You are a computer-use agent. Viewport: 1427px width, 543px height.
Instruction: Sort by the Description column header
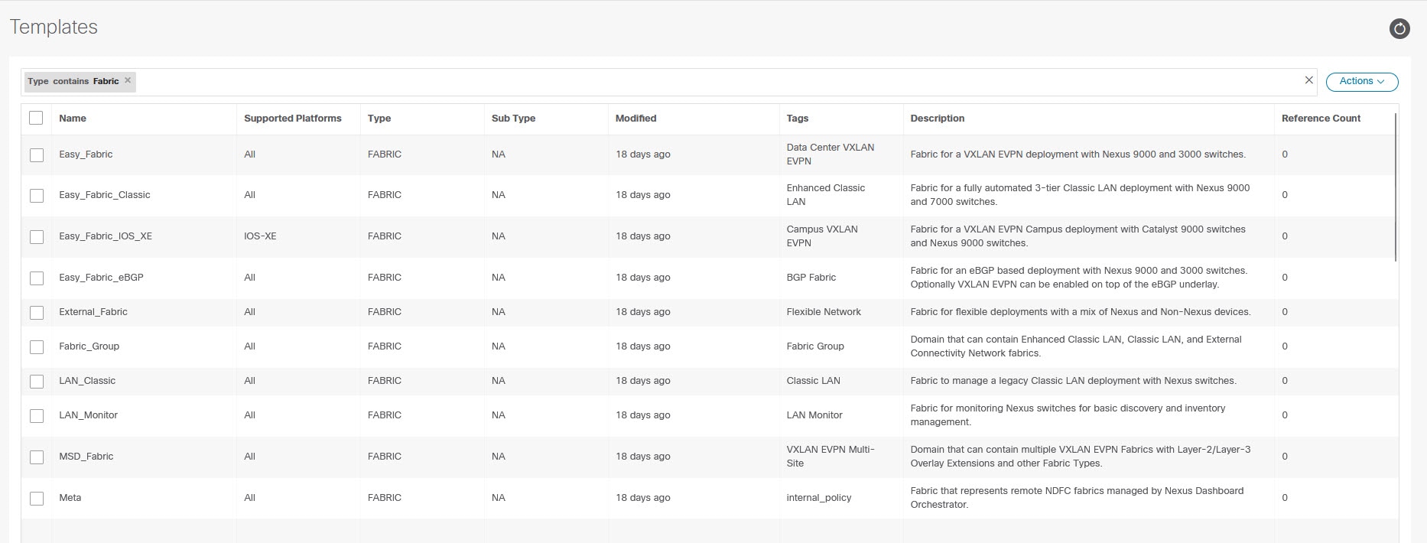point(938,119)
